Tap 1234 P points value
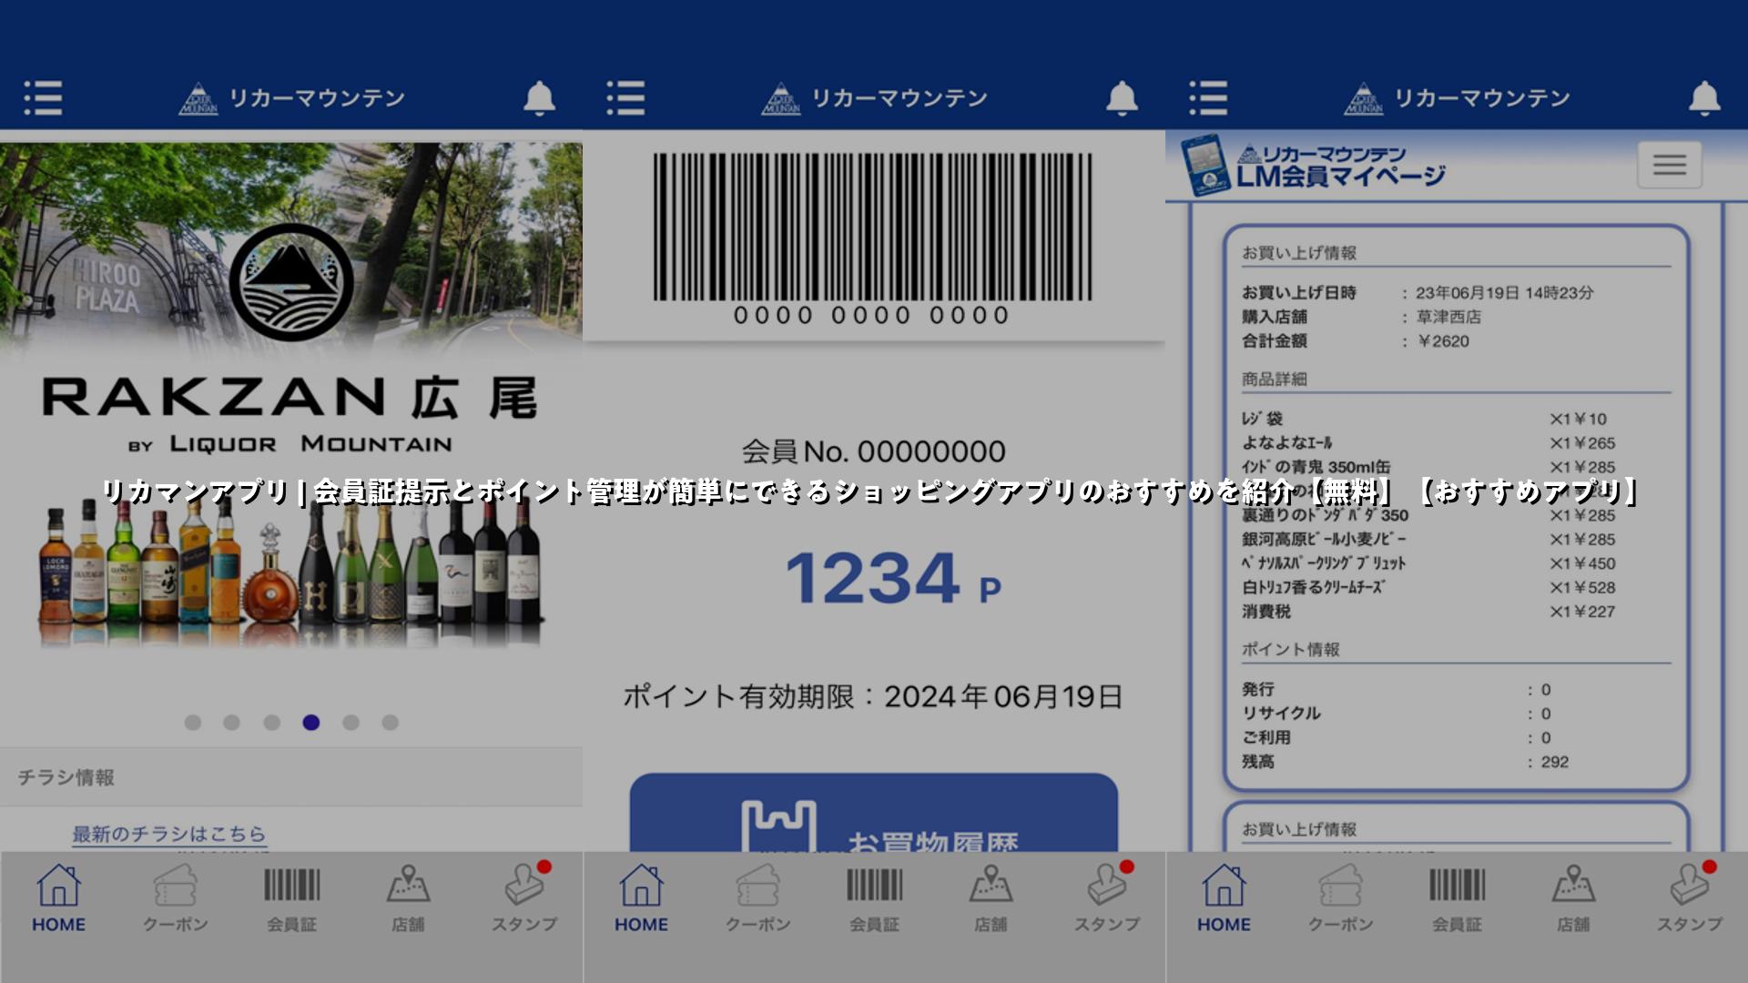The height and width of the screenshot is (983, 1748). [893, 579]
